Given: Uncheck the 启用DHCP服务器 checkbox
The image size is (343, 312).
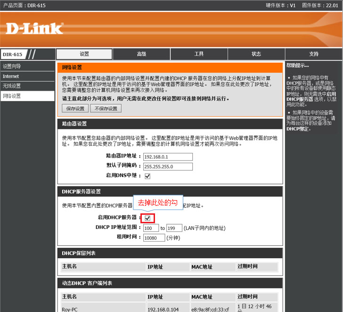Looking at the screenshot, I should (147, 218).
